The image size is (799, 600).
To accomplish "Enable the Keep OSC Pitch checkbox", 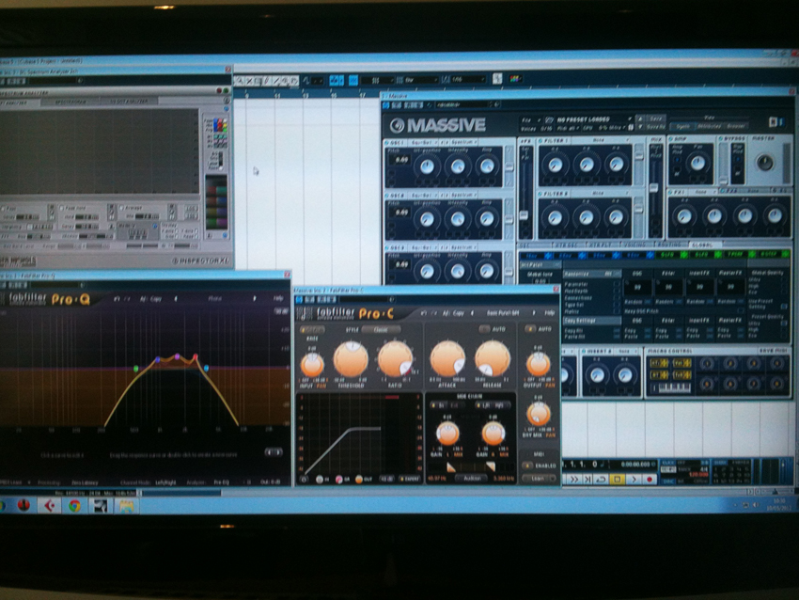I will 741,310.
